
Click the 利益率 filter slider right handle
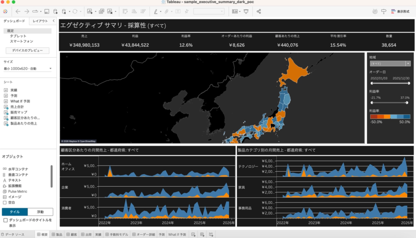(407, 103)
